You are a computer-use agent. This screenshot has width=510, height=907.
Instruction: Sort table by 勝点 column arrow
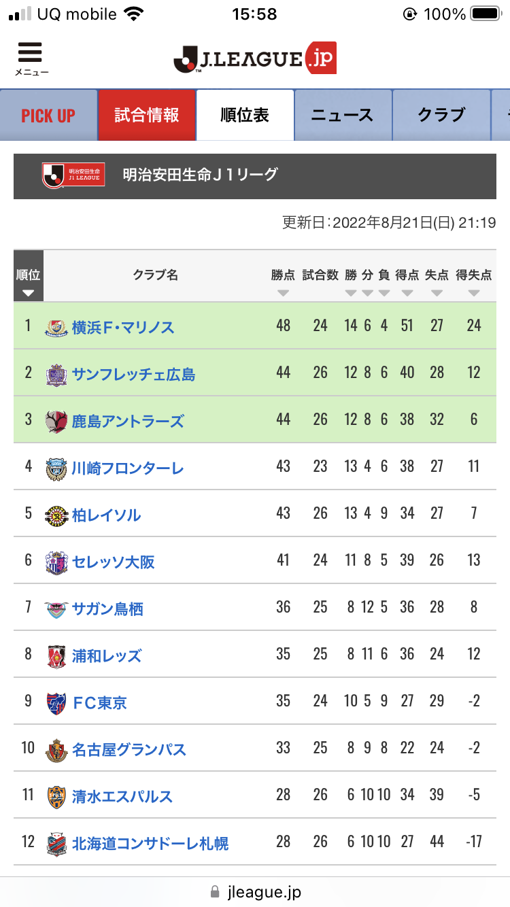(x=284, y=293)
